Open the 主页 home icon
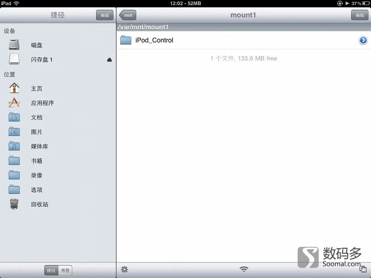The width and height of the screenshot is (371, 278). coord(14,88)
